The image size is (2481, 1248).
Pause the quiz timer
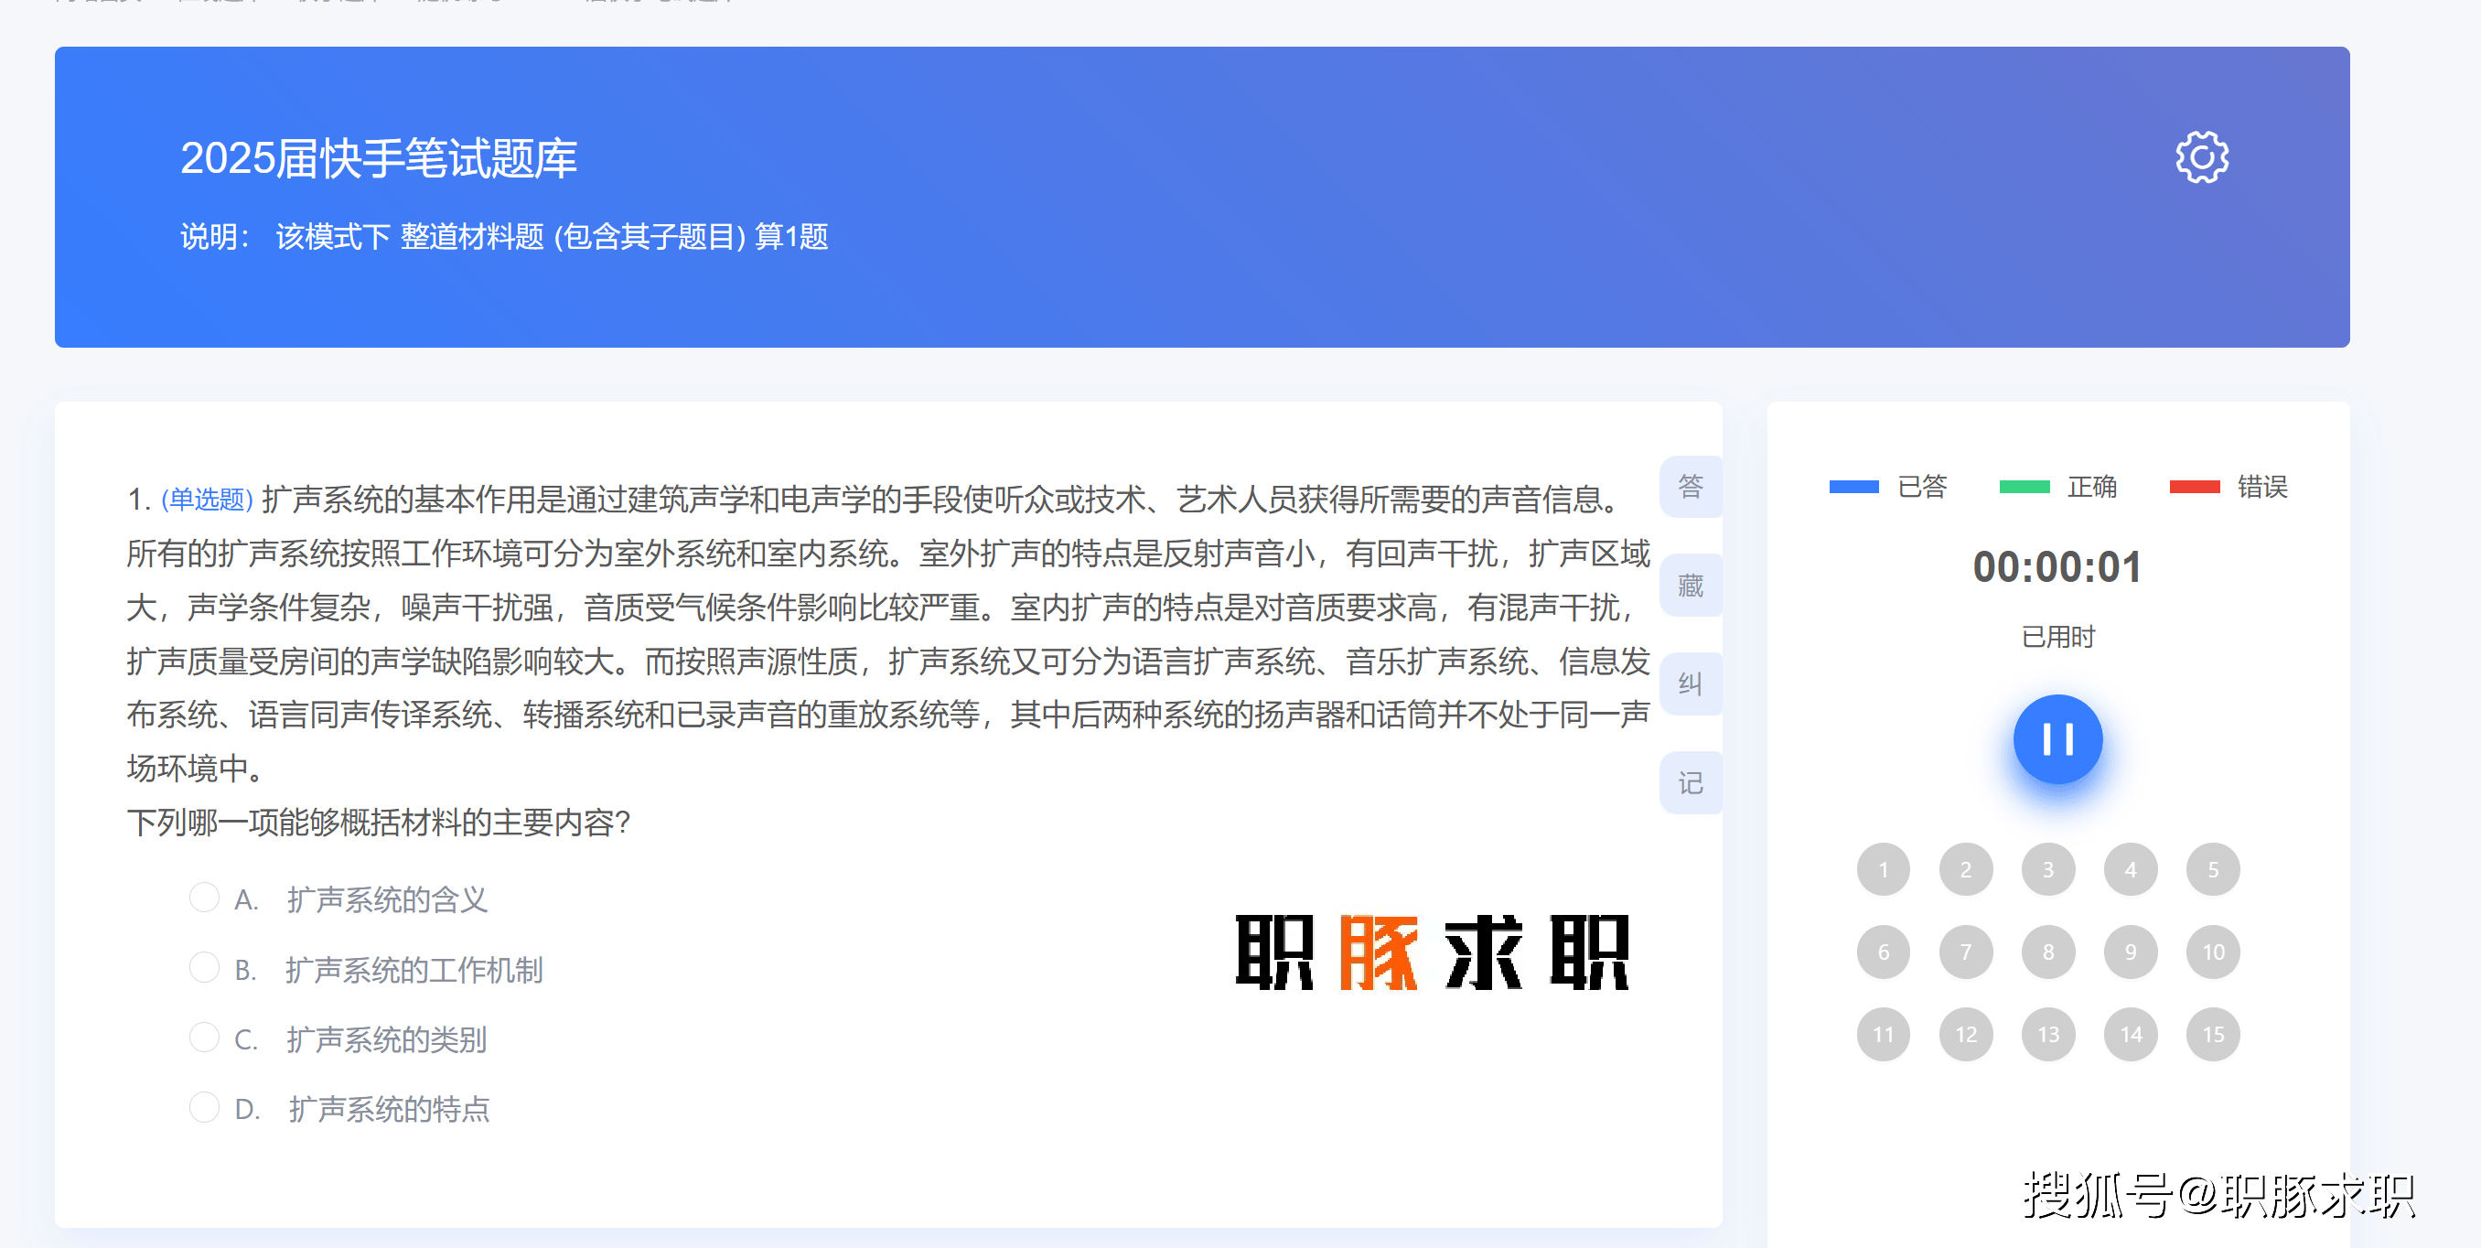(x=2057, y=738)
